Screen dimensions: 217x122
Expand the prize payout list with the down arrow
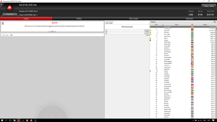point(147,35)
